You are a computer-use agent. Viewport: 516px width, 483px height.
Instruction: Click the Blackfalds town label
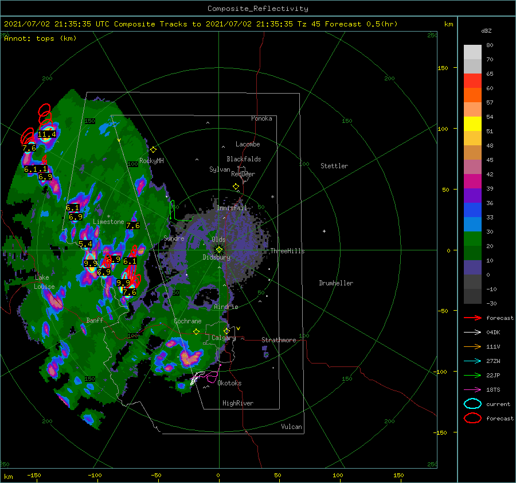pyautogui.click(x=244, y=159)
